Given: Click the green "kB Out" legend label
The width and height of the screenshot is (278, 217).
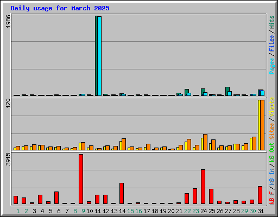Looking at the screenshot, I should click(x=272, y=153).
